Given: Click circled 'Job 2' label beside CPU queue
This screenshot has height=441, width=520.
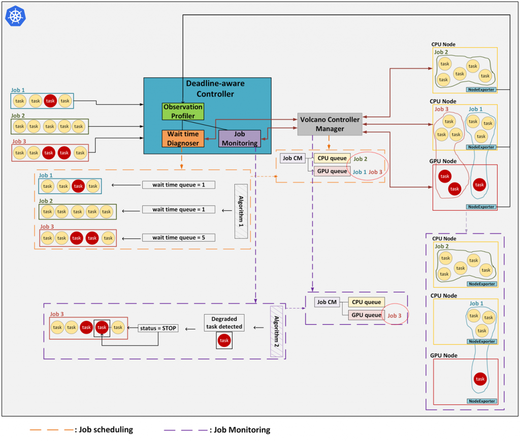Looking at the screenshot, I should [x=360, y=159].
